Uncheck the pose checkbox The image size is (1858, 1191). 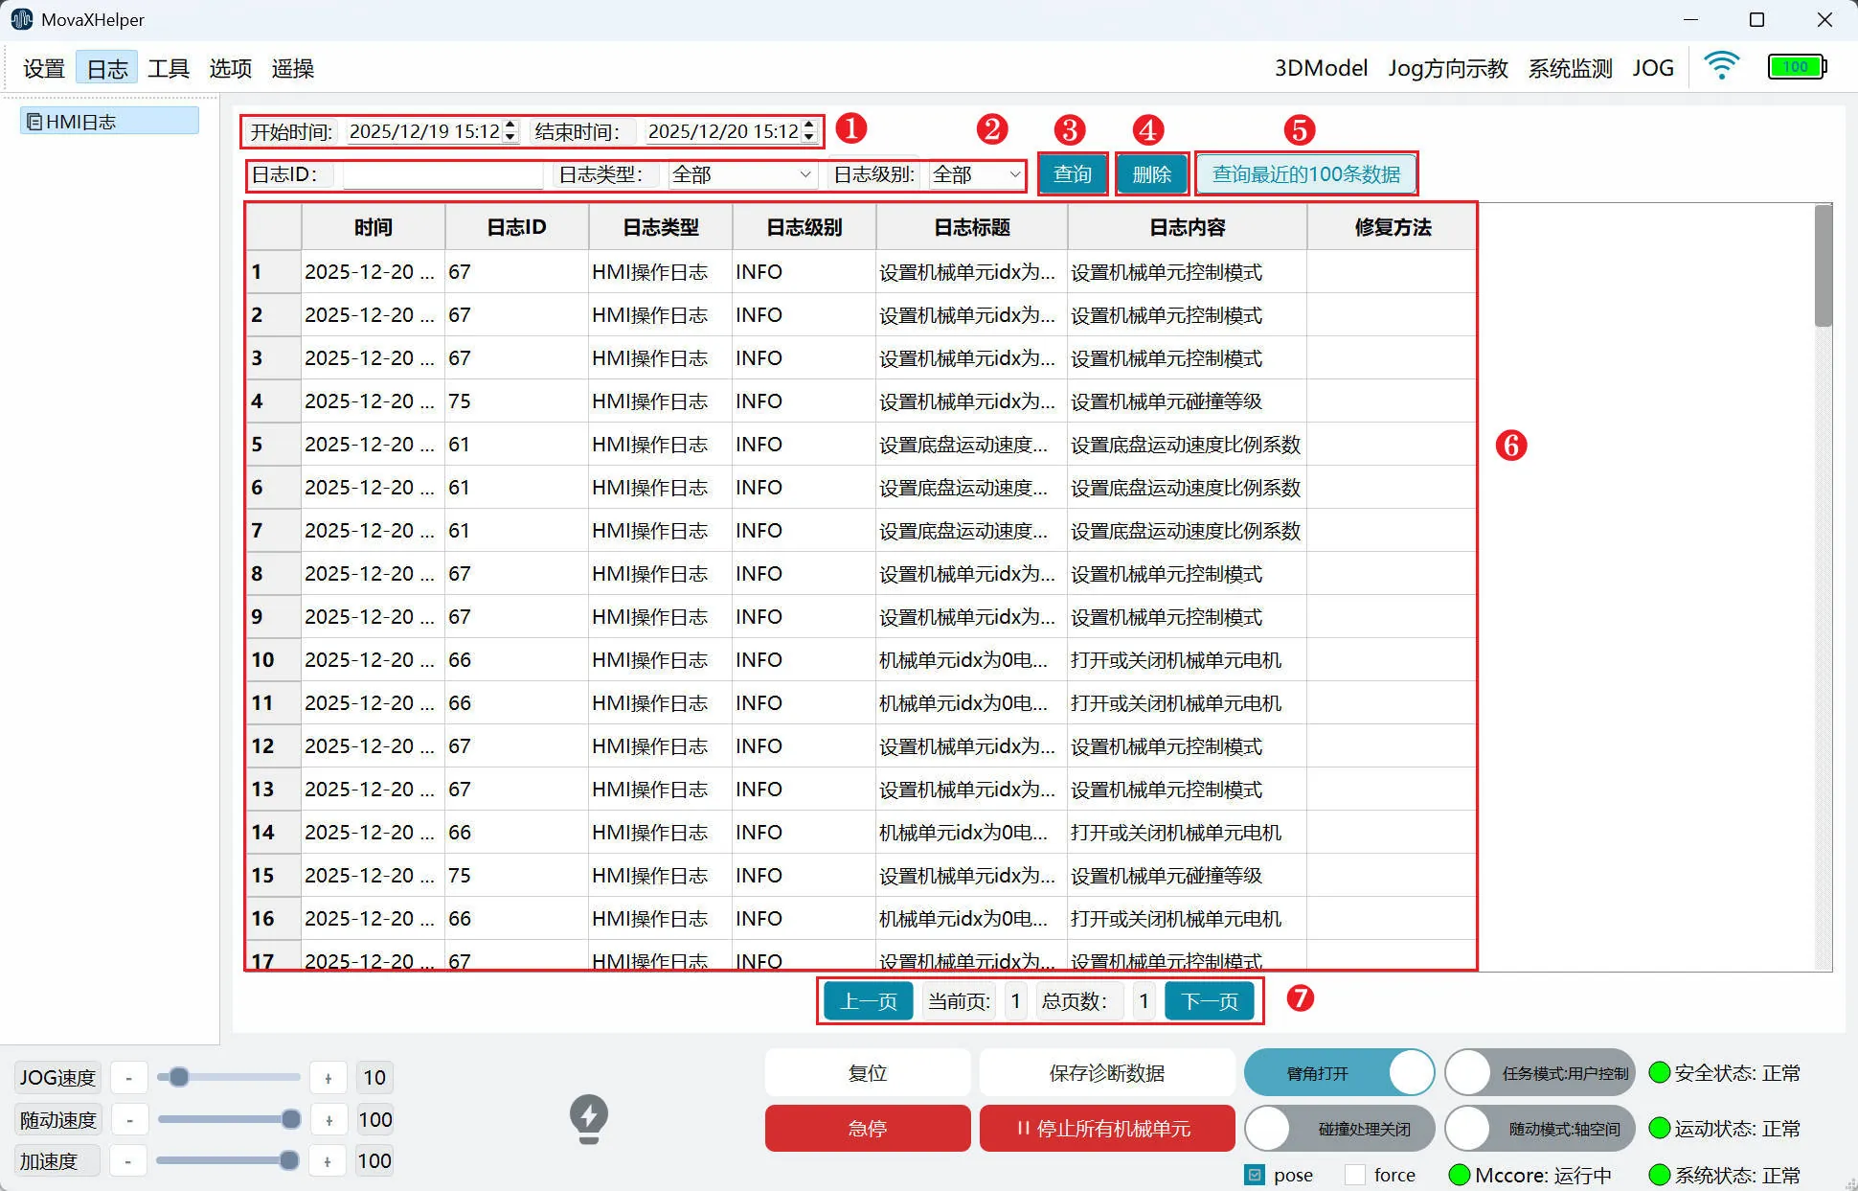coord(1255,1175)
